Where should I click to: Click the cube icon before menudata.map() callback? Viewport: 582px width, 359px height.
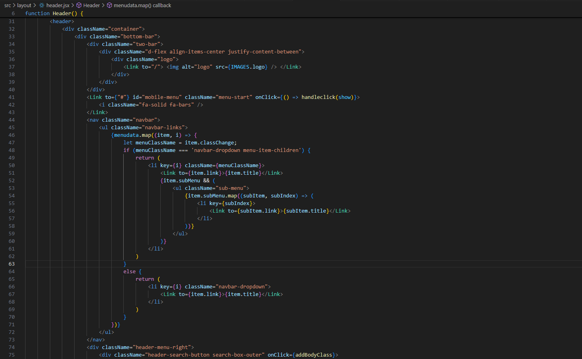point(109,5)
